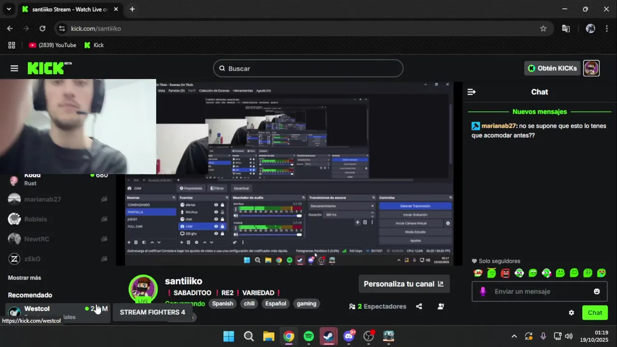The height and width of the screenshot is (347, 617).
Task: Collapse the chat panel with arrow icon
Action: coord(471,92)
